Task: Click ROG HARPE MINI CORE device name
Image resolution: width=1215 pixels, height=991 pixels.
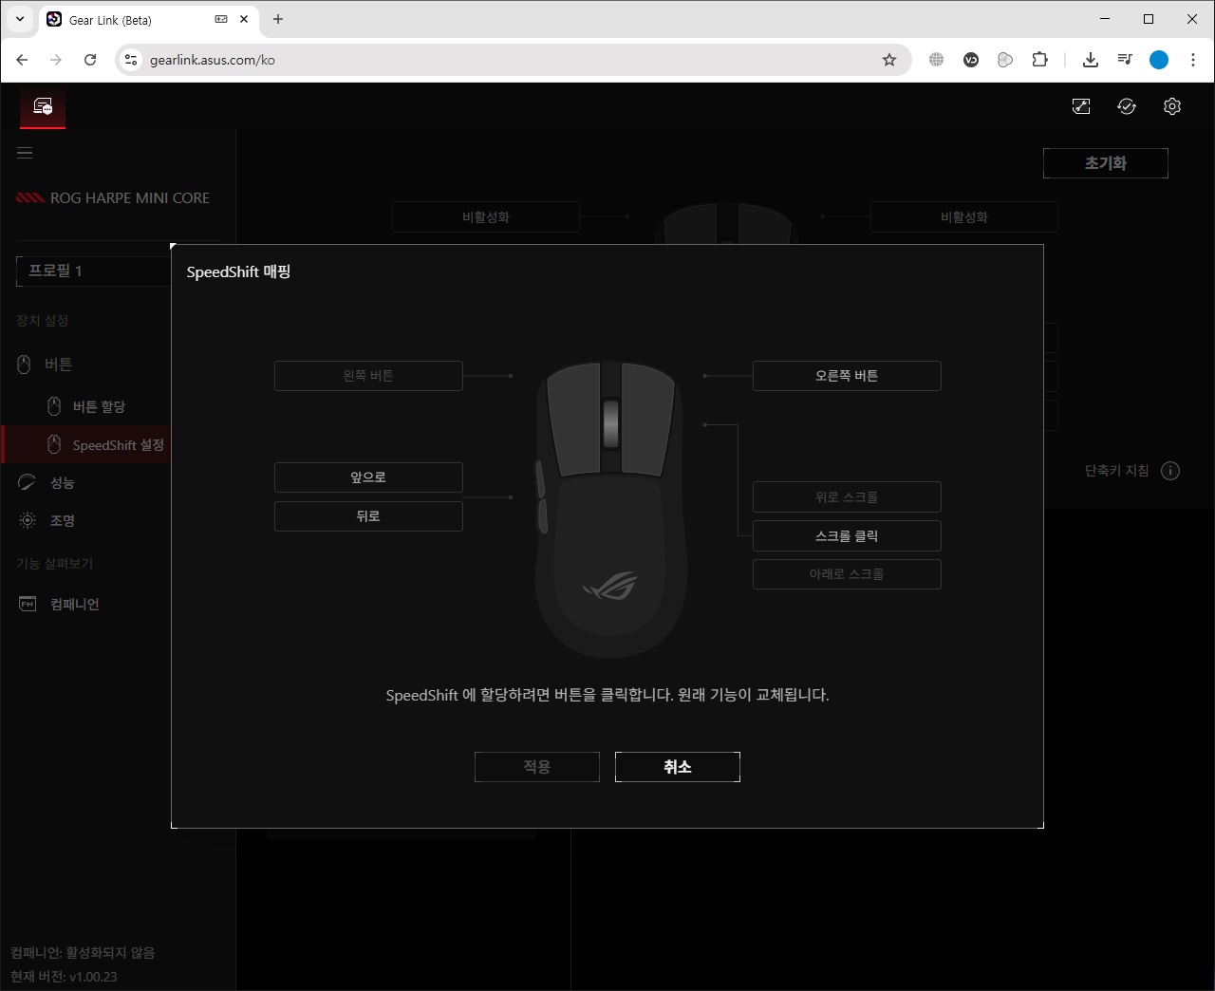Action: click(130, 197)
